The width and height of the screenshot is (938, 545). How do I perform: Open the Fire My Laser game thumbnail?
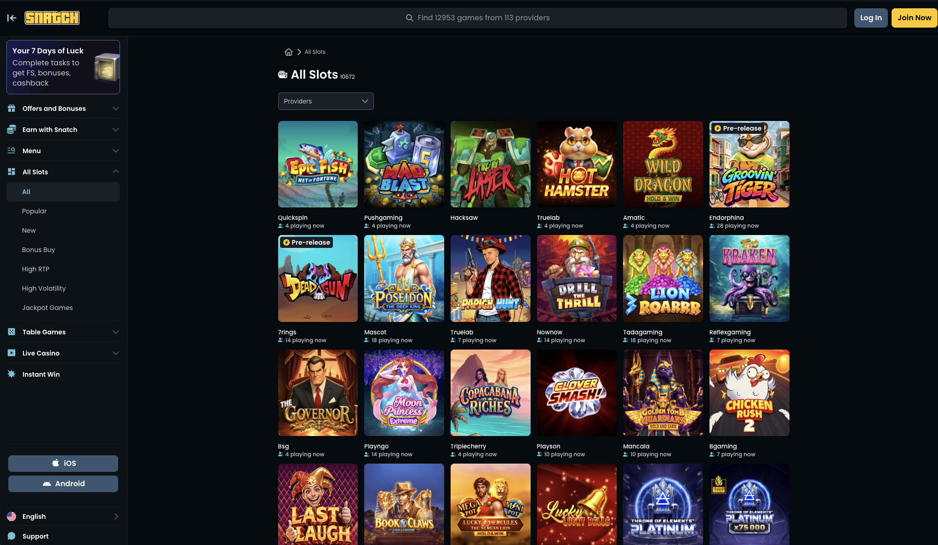(x=490, y=164)
